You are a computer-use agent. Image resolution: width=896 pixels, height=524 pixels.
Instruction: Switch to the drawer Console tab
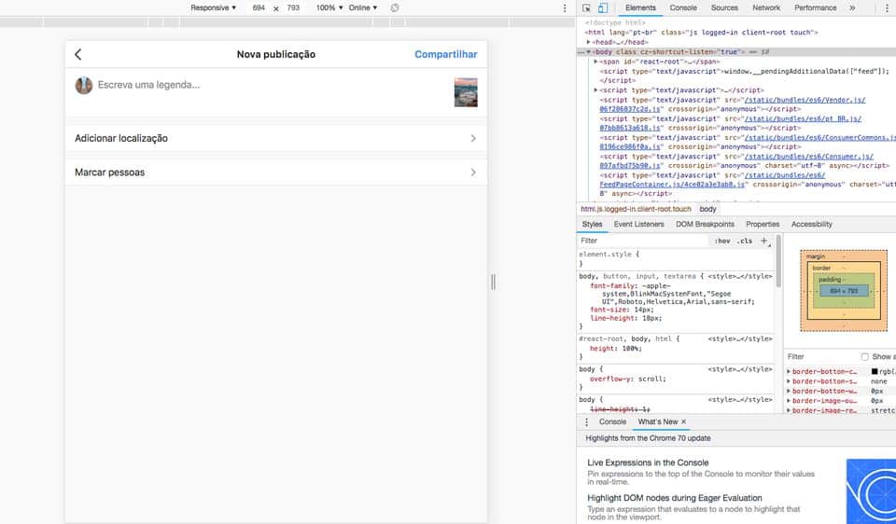[612, 421]
